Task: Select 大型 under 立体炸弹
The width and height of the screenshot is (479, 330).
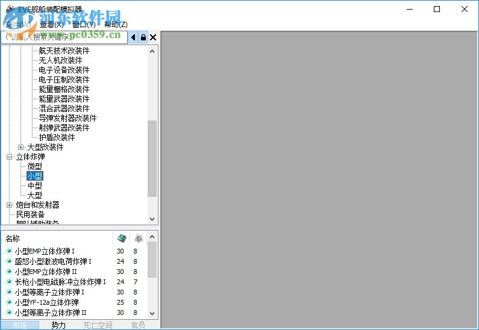Action: (35, 195)
